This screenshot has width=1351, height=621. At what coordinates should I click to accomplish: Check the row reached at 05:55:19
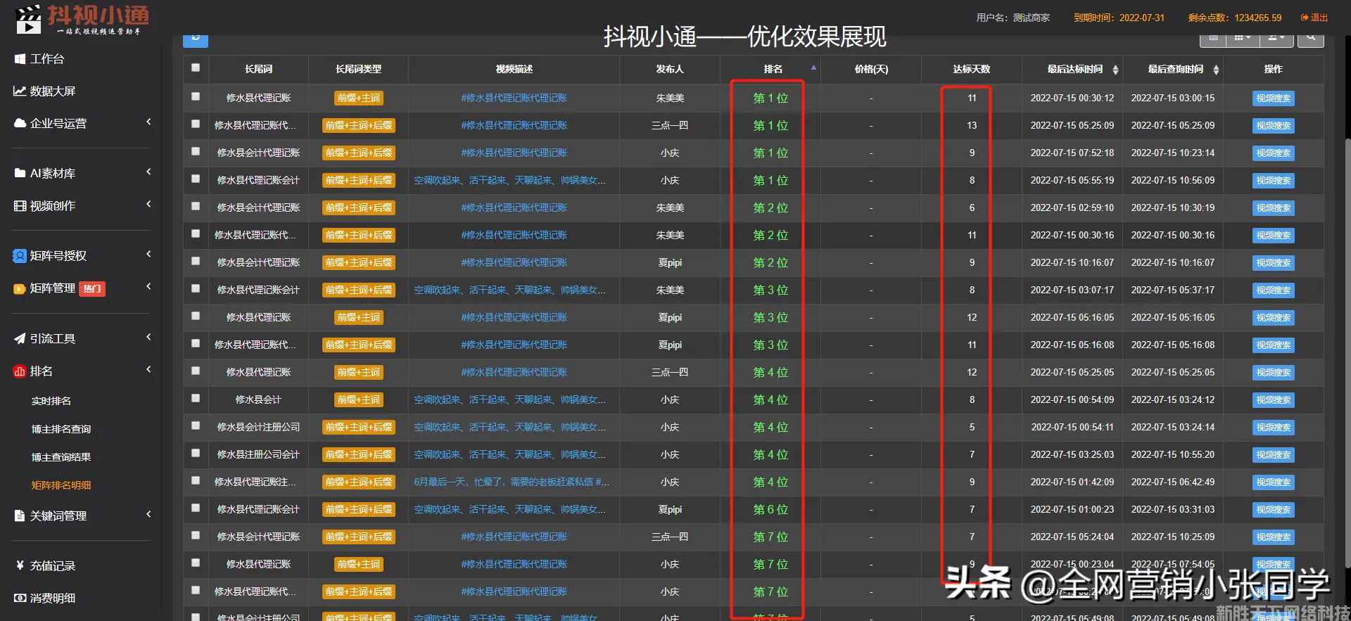coord(196,179)
